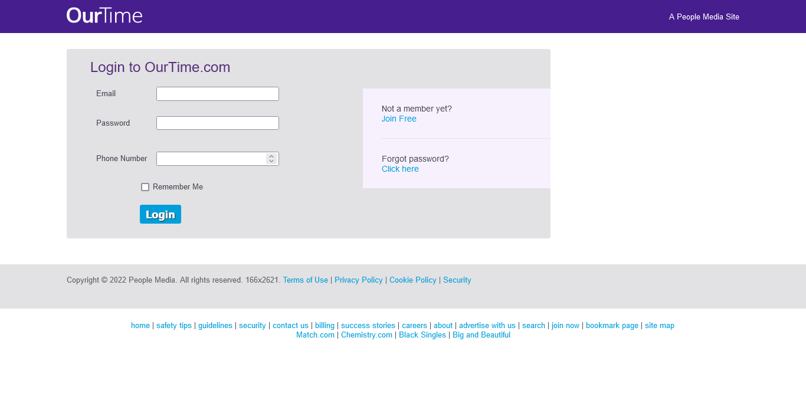Click the 'Password' field label

(x=113, y=123)
